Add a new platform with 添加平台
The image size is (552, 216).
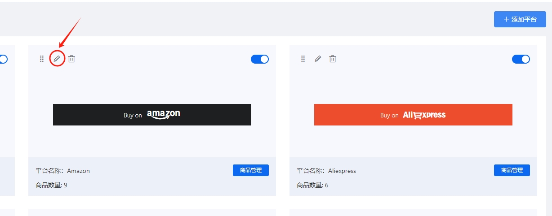(520, 19)
